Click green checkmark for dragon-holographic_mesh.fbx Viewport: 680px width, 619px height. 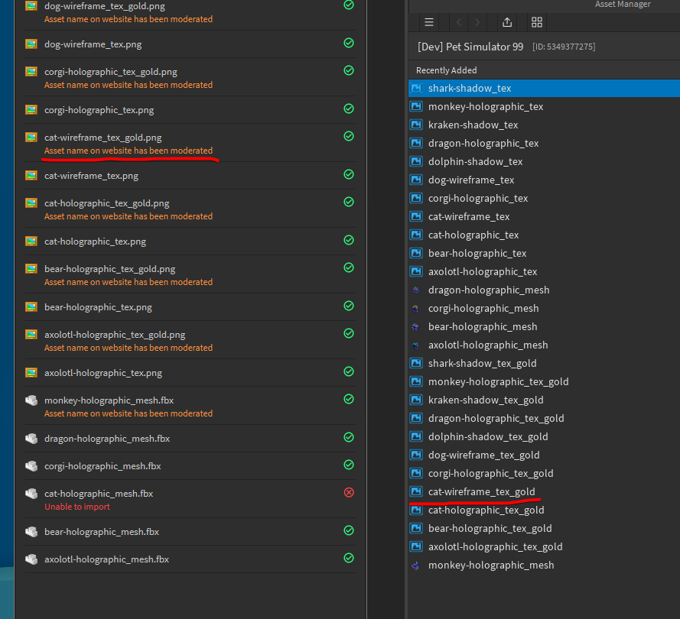click(349, 437)
